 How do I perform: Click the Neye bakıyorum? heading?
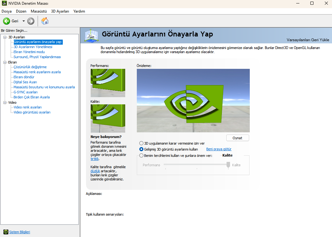click(x=106, y=137)
